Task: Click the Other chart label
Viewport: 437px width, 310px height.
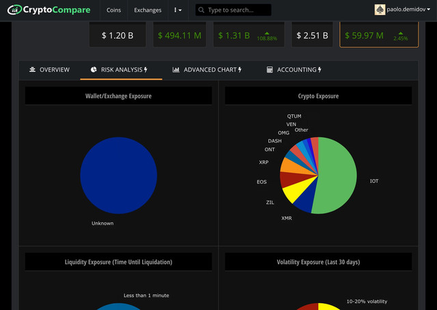Action: tap(301, 130)
